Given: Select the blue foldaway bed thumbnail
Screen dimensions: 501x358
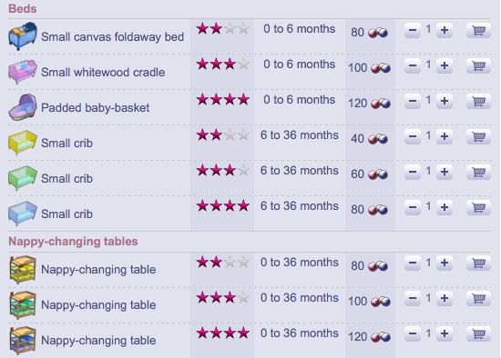Looking at the screenshot, I should [23, 36].
